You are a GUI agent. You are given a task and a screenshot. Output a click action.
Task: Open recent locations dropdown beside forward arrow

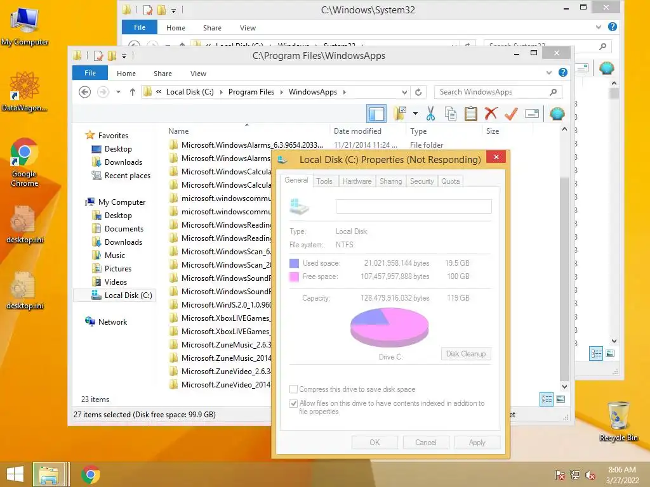click(x=118, y=92)
